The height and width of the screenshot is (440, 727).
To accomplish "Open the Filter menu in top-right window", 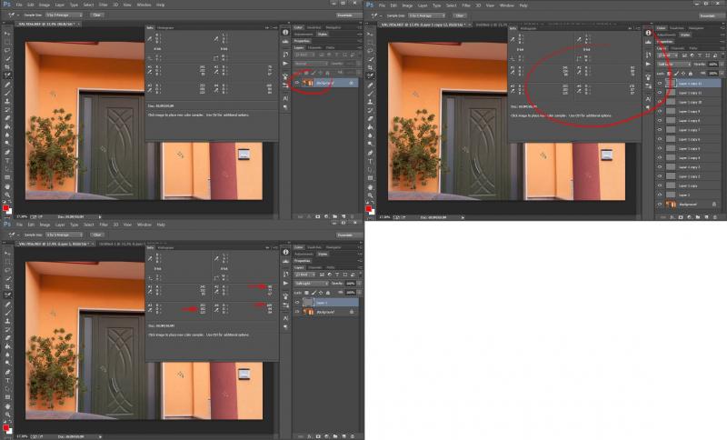I will click(466, 5).
